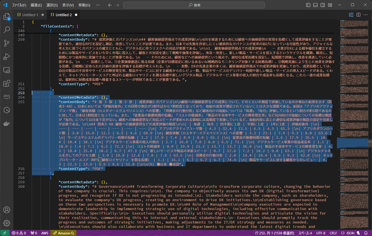Viewport: 372px width, 236px height.
Task: Click the sticky line 248 opening brace
Action: pyautogui.click(x=51, y=31)
